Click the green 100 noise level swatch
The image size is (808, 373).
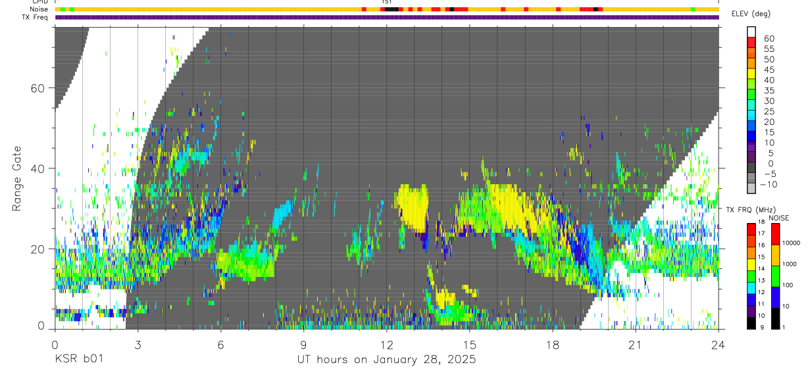click(774, 276)
